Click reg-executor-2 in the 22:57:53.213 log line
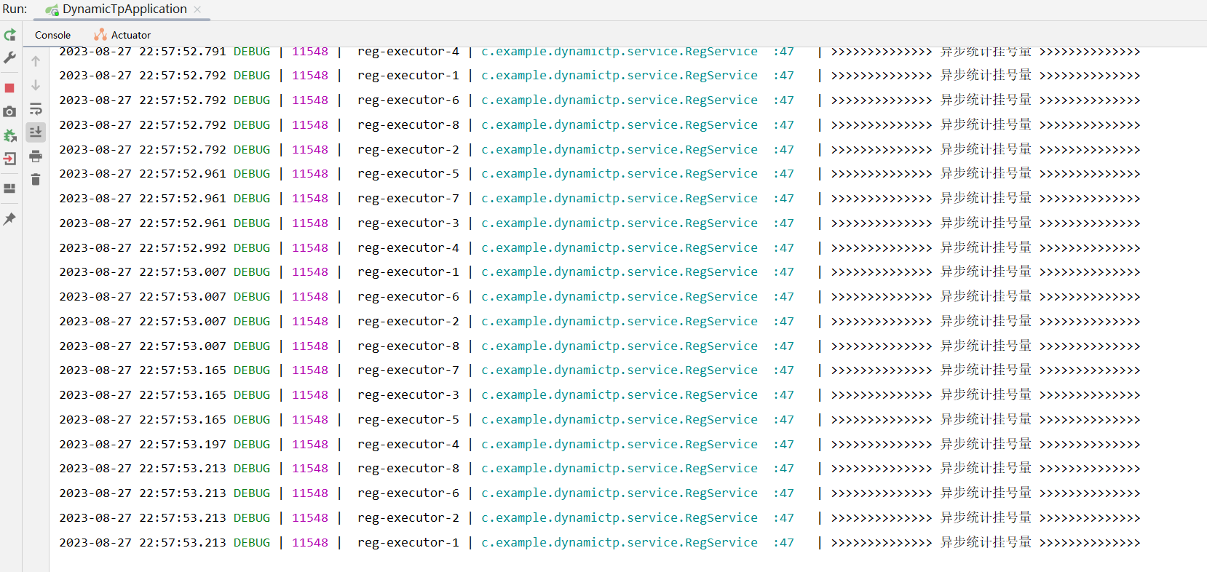 (408, 518)
